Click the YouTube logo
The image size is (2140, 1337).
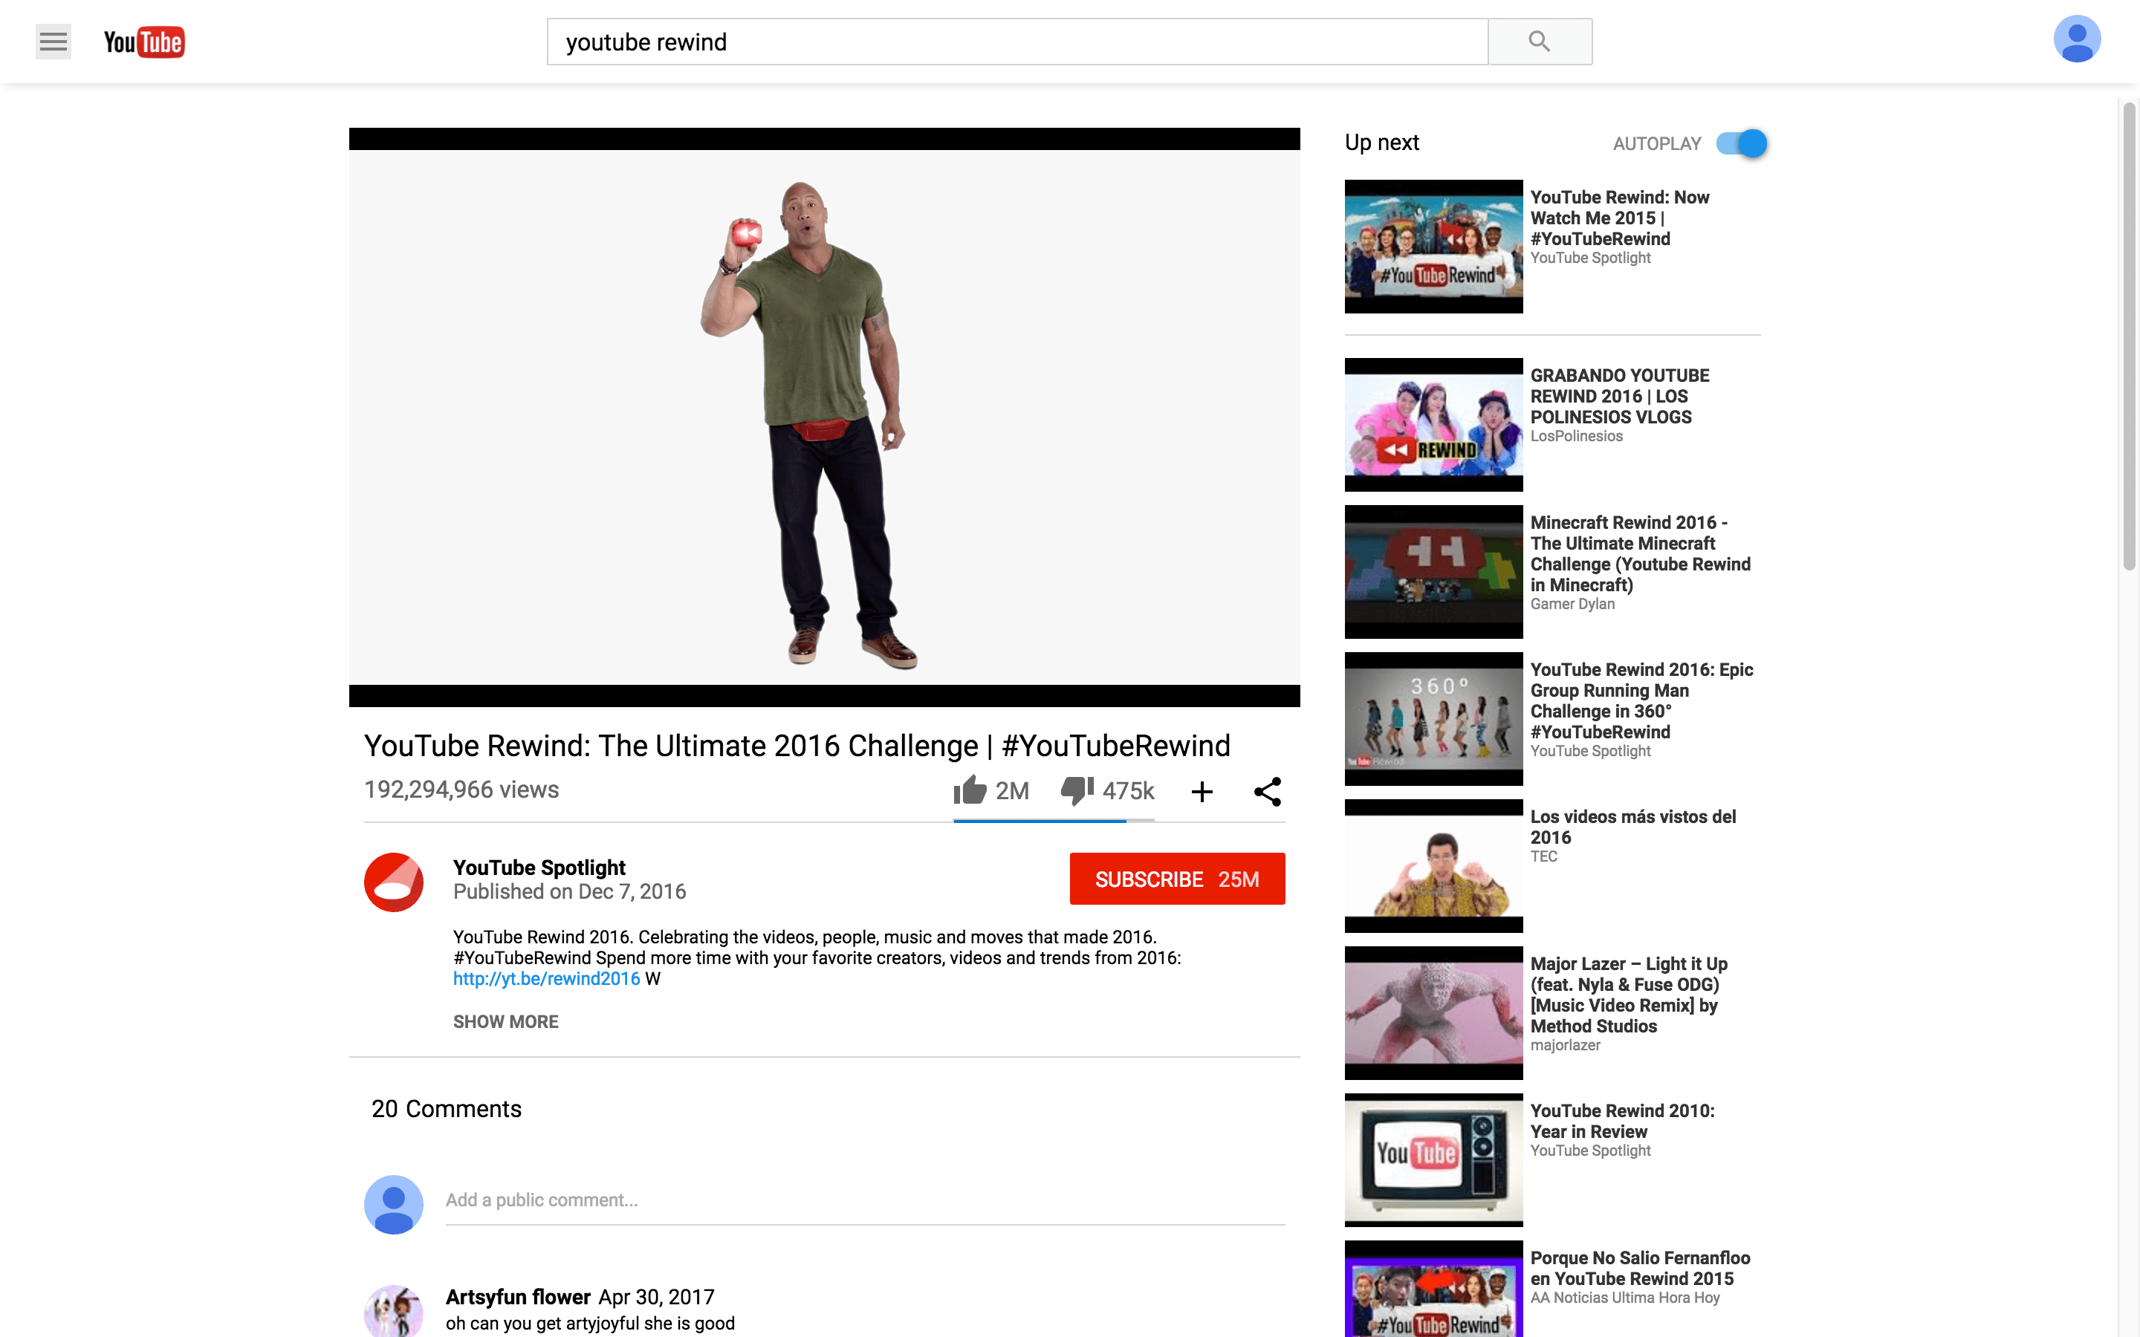[144, 42]
